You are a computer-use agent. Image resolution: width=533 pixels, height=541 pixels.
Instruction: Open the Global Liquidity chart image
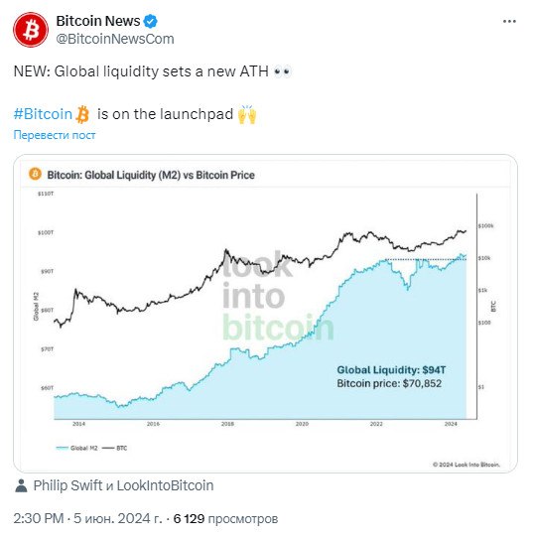pyautogui.click(x=265, y=314)
